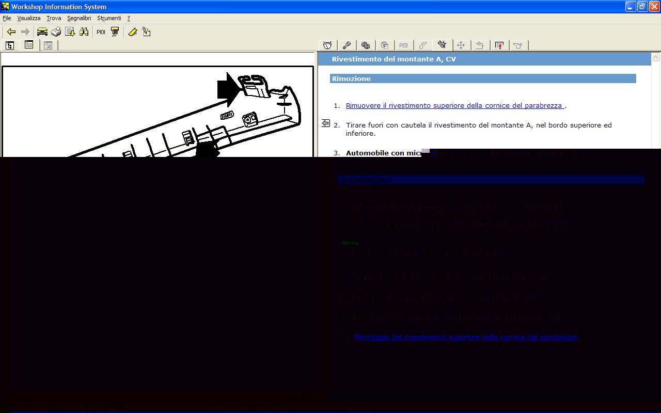Switch to the document list view tab
Screen dimensions: 661x413
[29, 45]
